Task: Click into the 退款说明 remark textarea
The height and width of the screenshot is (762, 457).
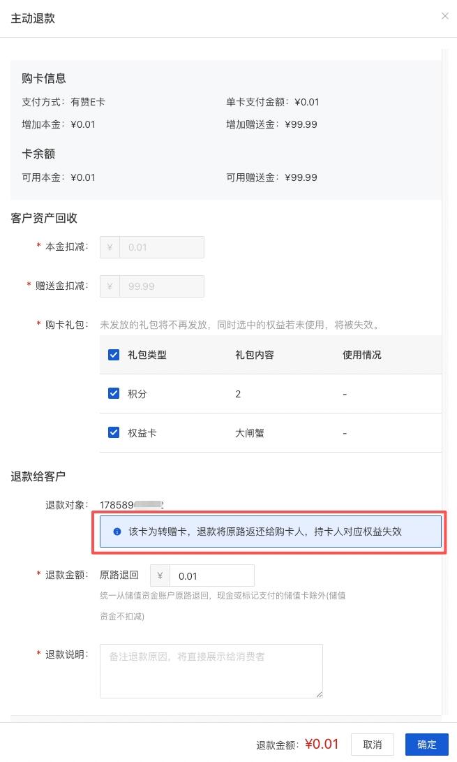Action: tap(211, 671)
